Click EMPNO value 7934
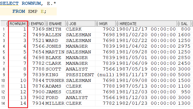193x109 pixels. click(x=37, y=103)
